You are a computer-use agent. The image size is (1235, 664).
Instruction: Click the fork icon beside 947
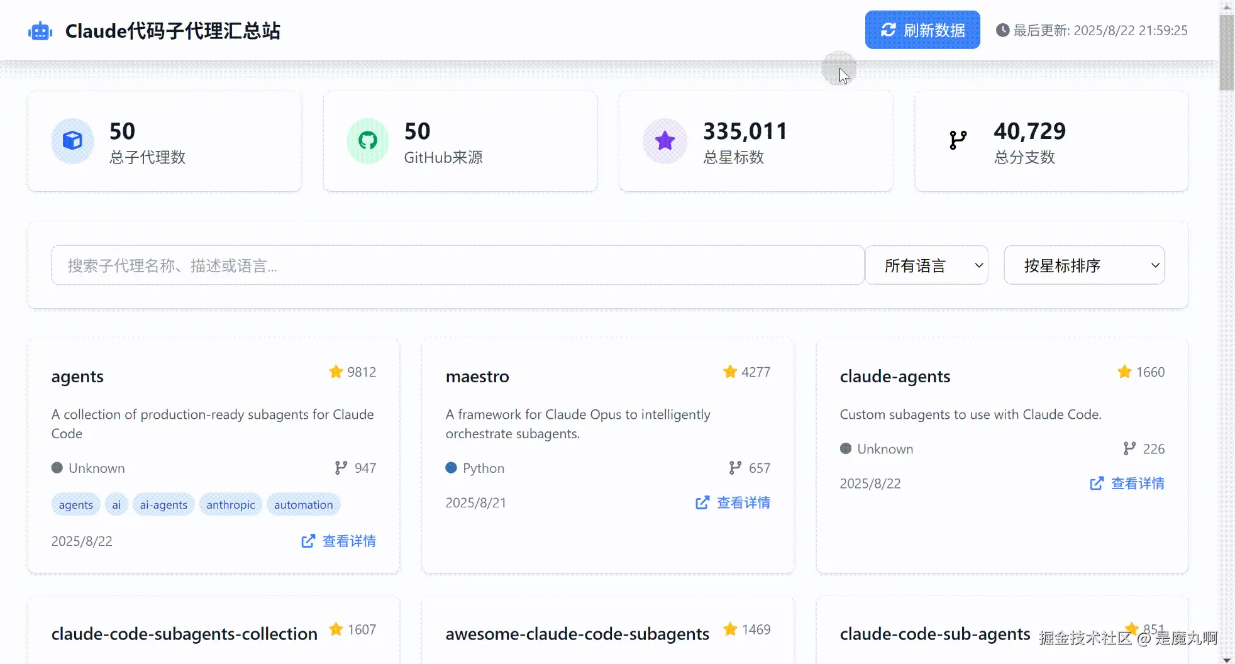[341, 468]
